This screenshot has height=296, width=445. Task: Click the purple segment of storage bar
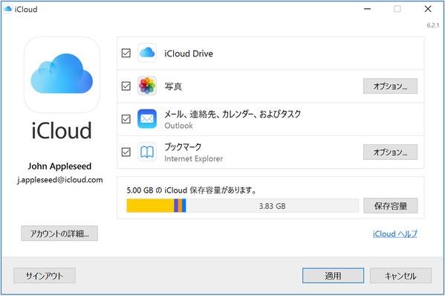tap(176, 206)
